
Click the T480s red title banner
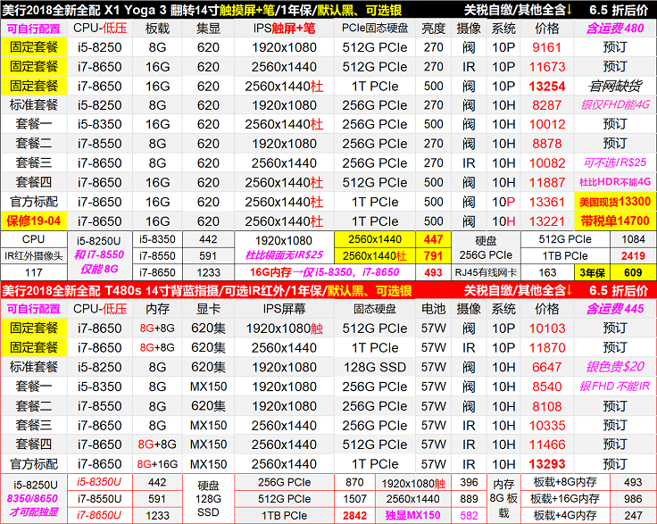(328, 290)
